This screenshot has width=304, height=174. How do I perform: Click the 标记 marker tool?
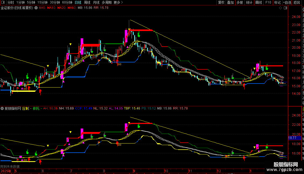pos(277,3)
